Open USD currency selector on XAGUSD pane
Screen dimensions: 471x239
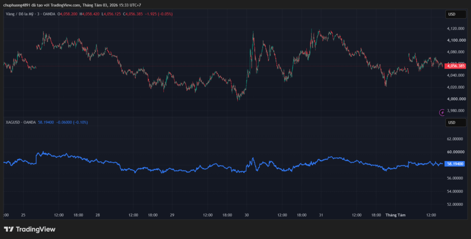tap(456, 122)
